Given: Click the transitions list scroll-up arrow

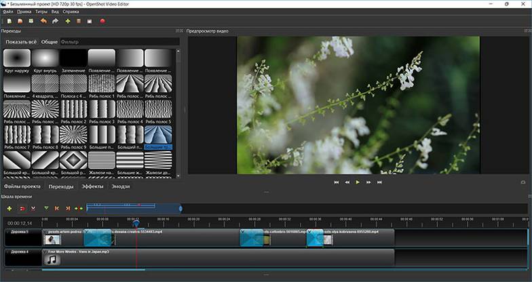Looking at the screenshot, I should coord(178,52).
